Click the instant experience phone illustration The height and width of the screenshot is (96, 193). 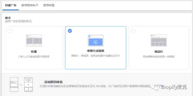tap(21, 84)
